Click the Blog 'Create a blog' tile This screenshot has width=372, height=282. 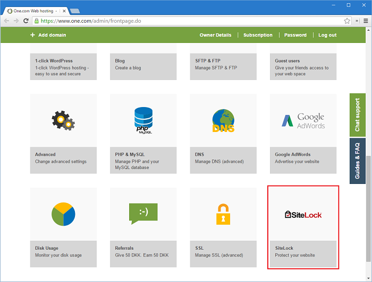(143, 67)
